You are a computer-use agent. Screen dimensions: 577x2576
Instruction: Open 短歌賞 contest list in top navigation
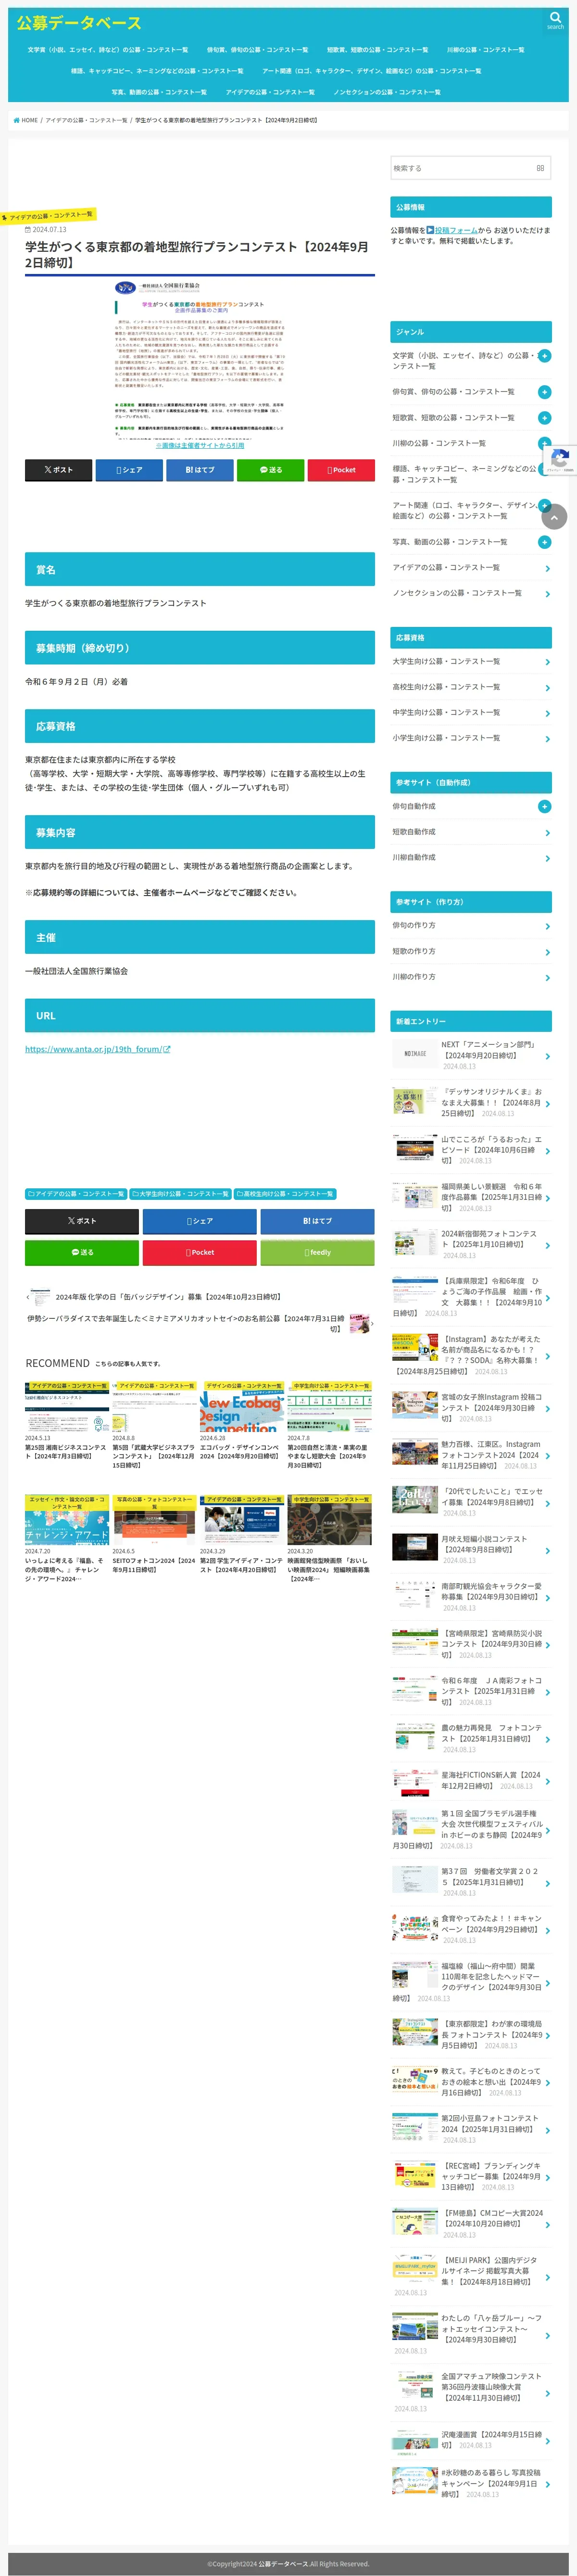click(377, 49)
